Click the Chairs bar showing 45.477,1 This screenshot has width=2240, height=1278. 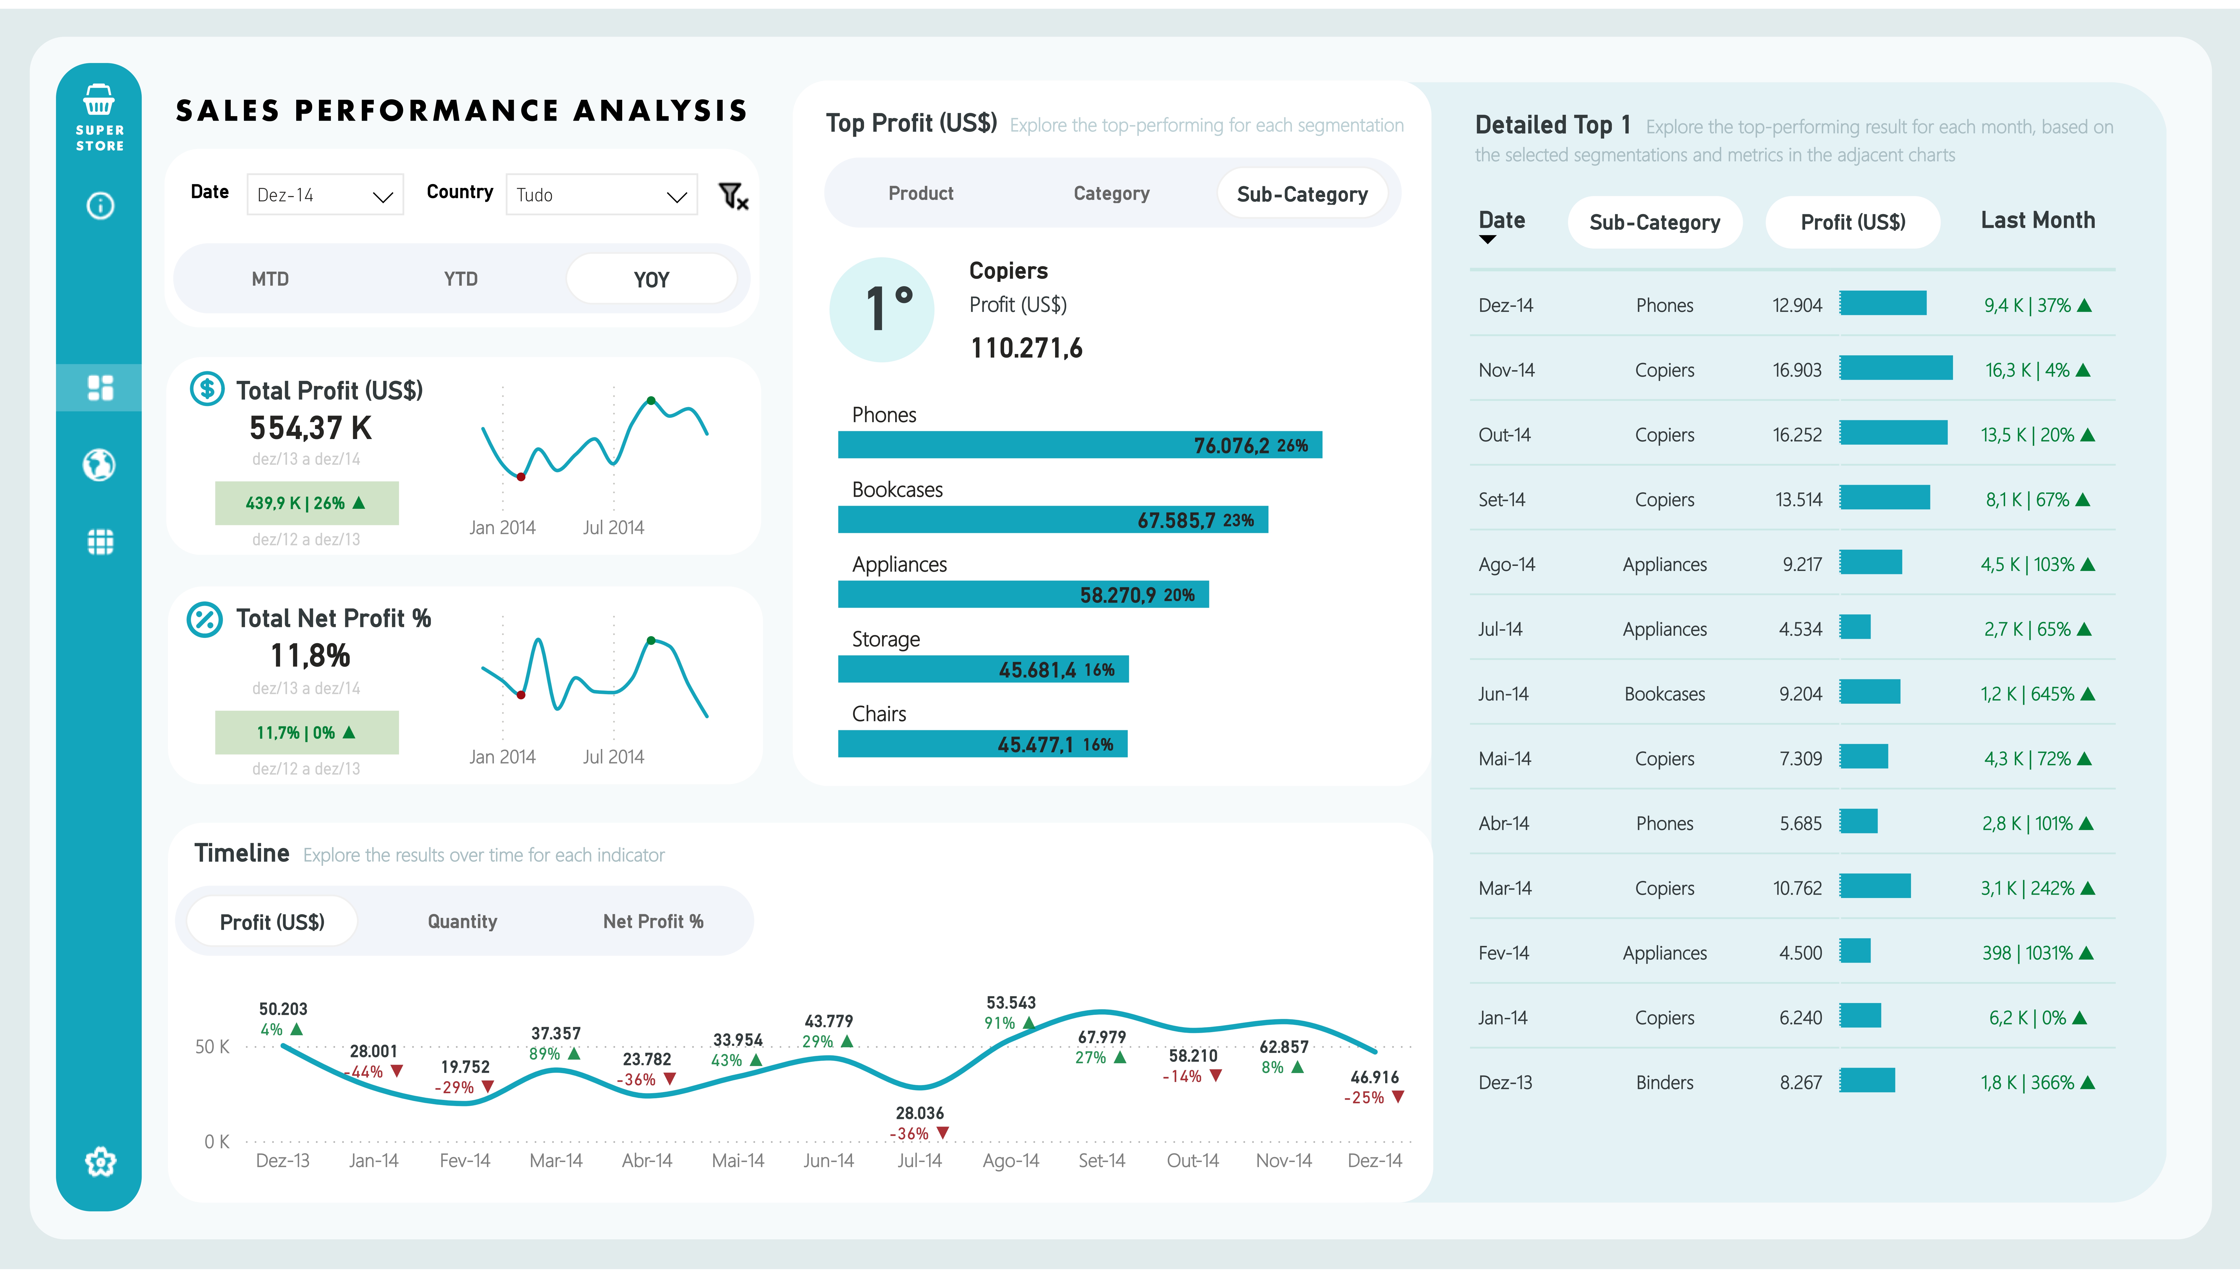click(983, 743)
